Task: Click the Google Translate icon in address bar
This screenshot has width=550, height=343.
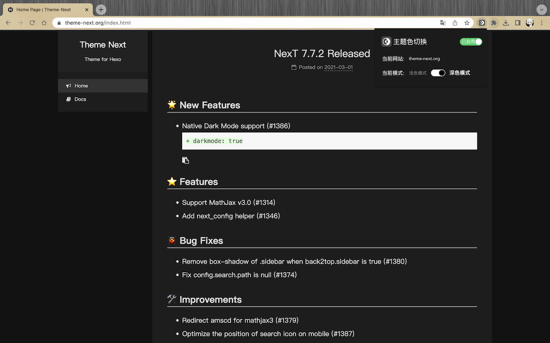Action: tap(443, 23)
